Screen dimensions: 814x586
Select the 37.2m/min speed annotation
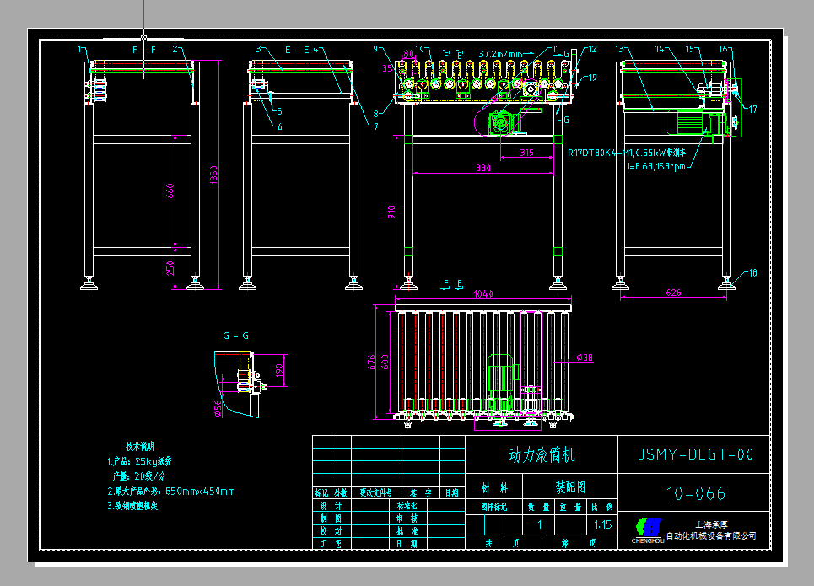coord(499,53)
